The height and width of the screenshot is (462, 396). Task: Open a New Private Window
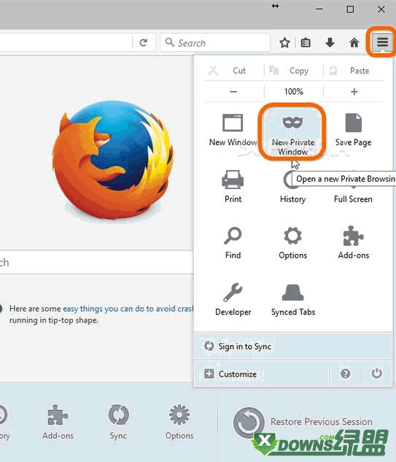292,133
